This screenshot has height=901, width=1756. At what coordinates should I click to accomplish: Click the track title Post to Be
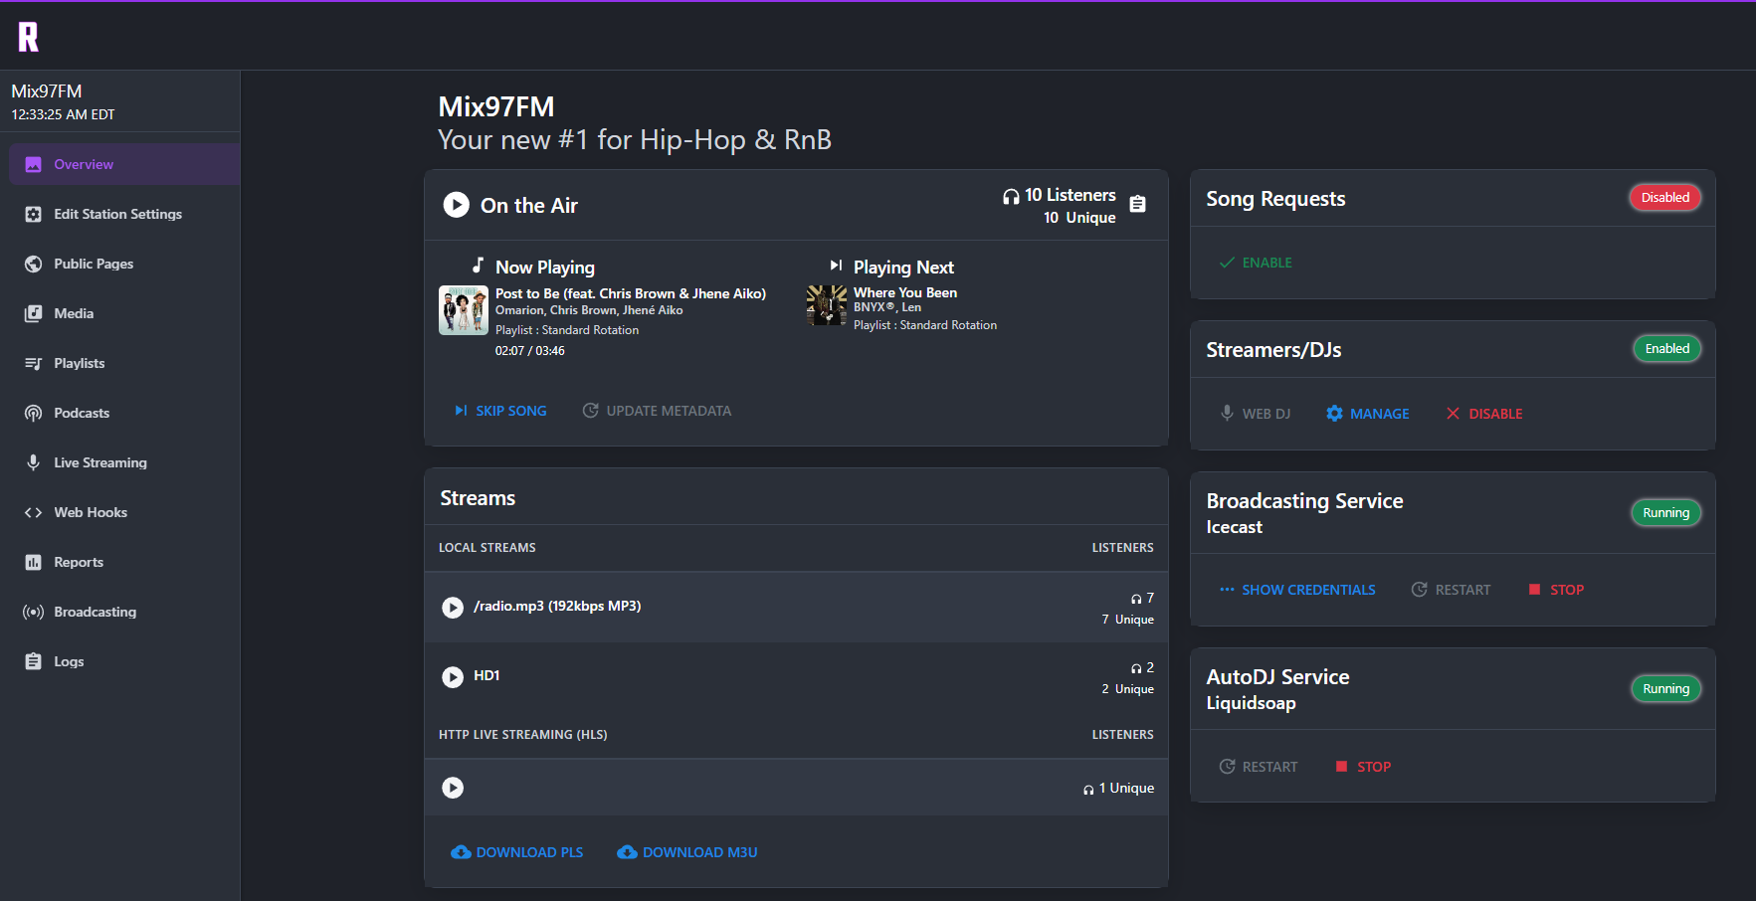[631, 293]
